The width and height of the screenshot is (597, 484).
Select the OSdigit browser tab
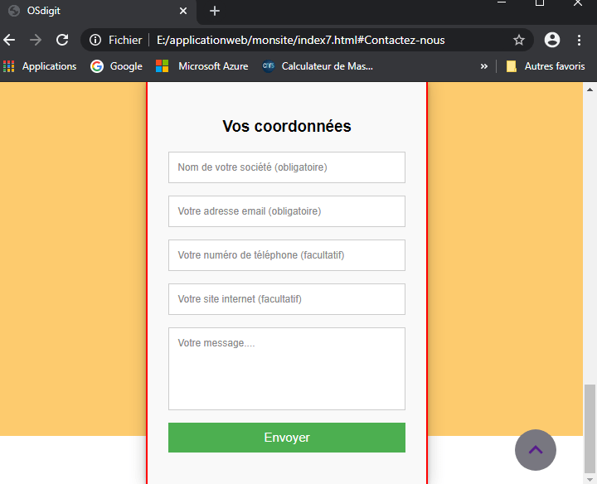(x=98, y=11)
